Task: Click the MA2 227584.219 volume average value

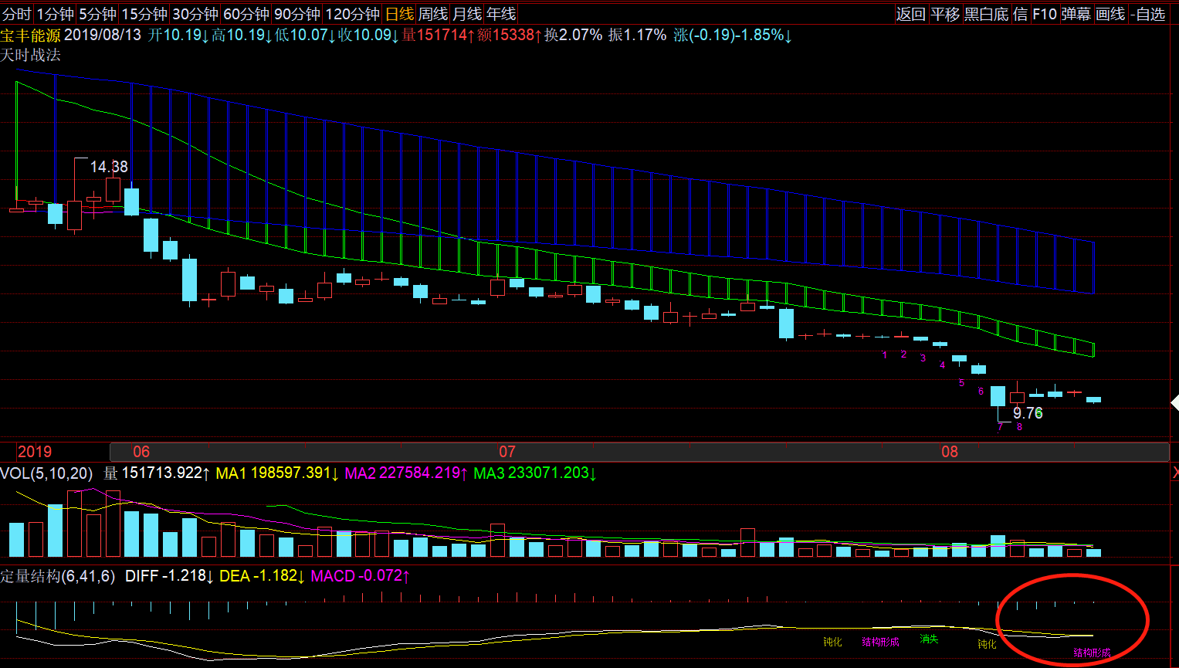Action: tap(406, 473)
